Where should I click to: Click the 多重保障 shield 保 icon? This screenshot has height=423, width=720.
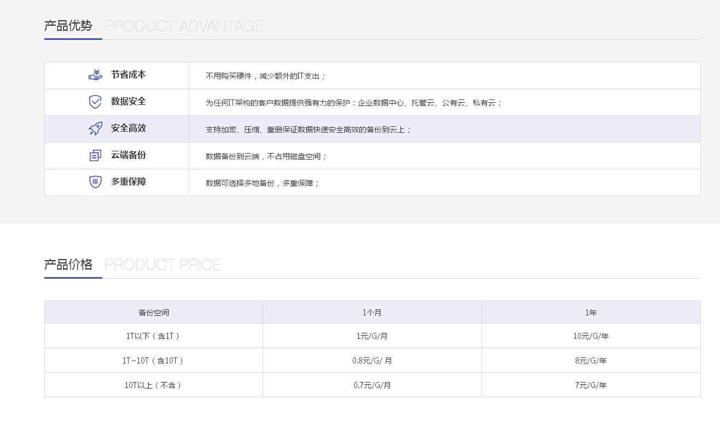[x=95, y=182]
